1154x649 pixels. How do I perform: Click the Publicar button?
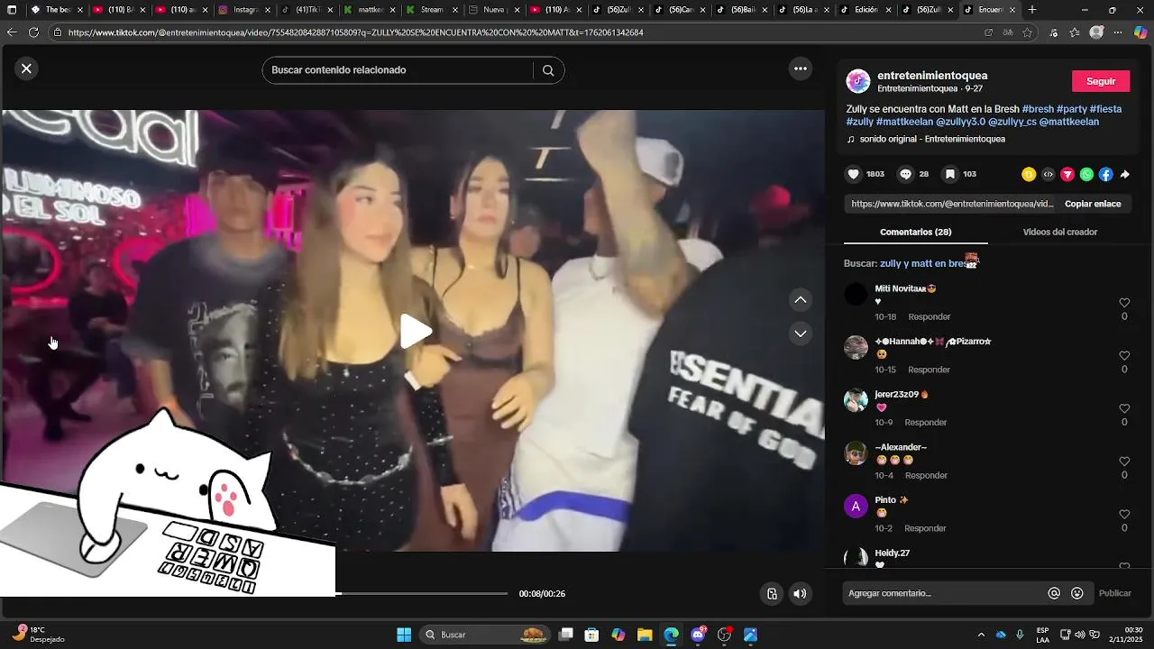point(1114,593)
